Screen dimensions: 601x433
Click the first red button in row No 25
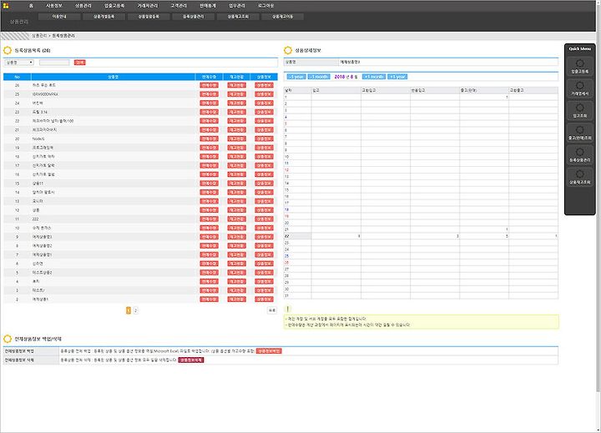pyautogui.click(x=209, y=94)
